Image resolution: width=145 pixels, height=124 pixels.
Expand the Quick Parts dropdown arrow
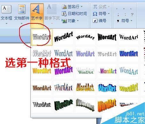[22, 23]
